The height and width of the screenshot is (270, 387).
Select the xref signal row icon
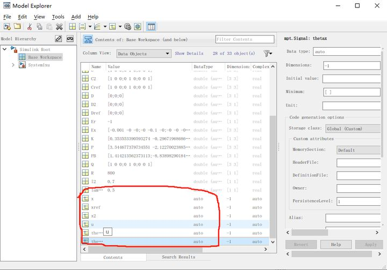pyautogui.click(x=85, y=207)
